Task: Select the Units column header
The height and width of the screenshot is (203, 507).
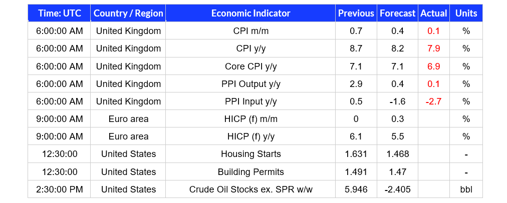Action: tap(466, 13)
